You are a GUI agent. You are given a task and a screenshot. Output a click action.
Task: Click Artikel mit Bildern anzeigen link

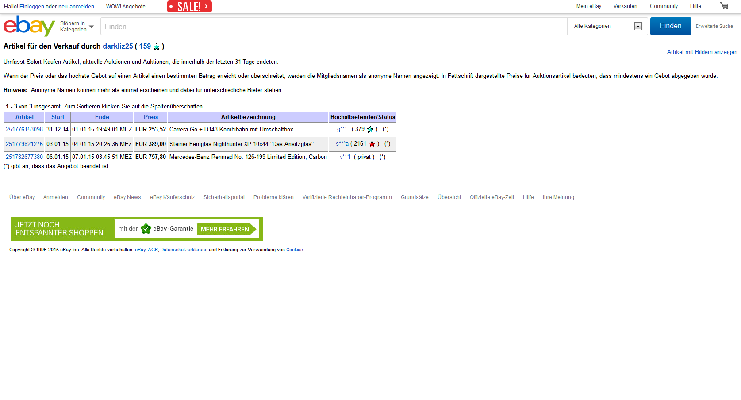(702, 52)
